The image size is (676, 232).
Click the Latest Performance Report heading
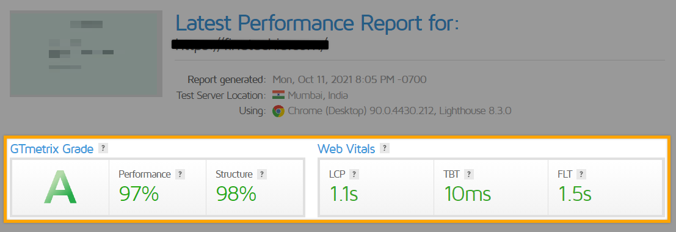coord(318,23)
